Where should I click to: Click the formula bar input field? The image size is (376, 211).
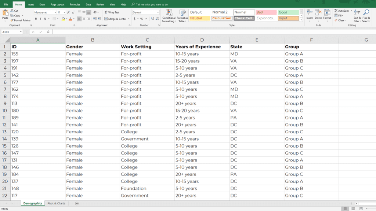pos(213,32)
